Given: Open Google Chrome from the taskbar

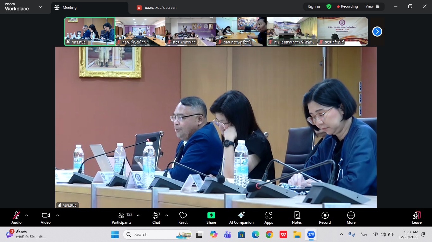Looking at the screenshot, I should click(269, 234).
